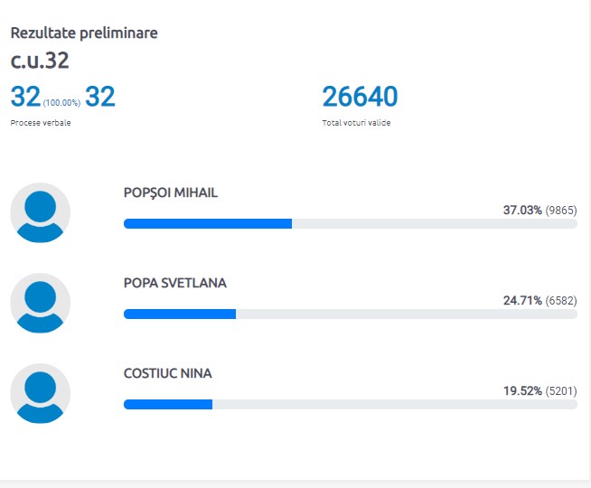Click the 37.03% (9865) result
This screenshot has width=591, height=488.
click(x=539, y=210)
